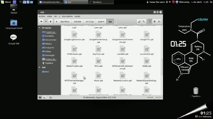Select GoogleLoginService.apk file
The width and height of the screenshot is (213, 119).
click(74, 36)
